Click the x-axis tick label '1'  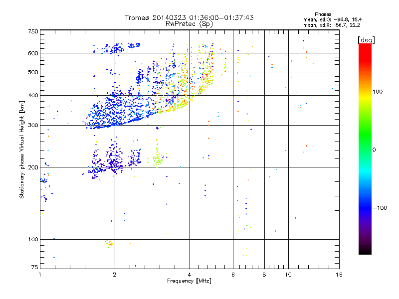40,275
